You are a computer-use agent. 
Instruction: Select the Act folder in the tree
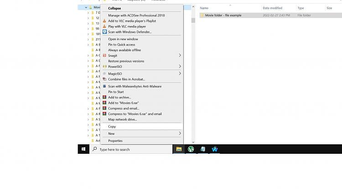(98, 141)
